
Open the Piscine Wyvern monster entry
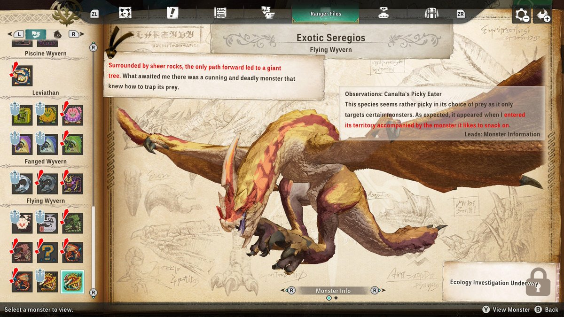(22, 75)
